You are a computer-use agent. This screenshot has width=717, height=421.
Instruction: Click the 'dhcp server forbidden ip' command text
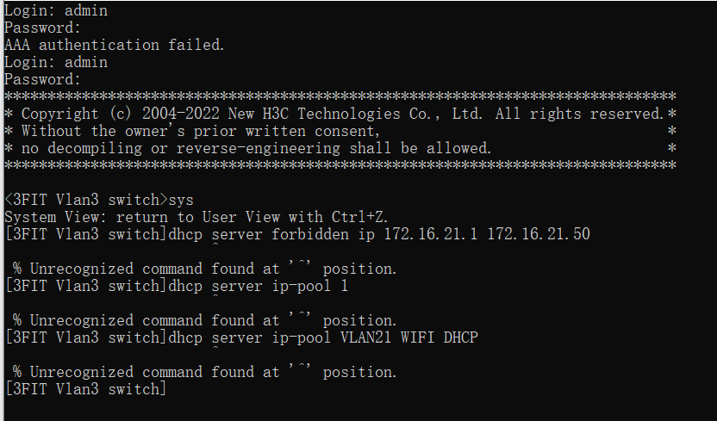(x=269, y=234)
